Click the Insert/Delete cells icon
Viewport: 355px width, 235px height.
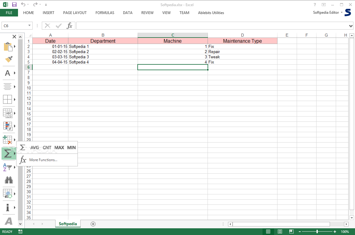tap(7, 140)
